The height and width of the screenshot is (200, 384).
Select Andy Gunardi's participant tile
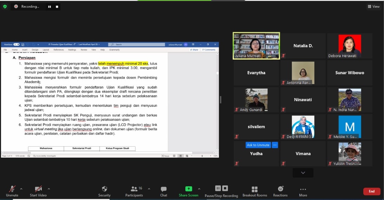tap(256, 100)
